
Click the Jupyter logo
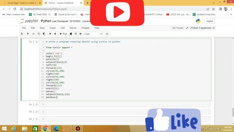tap(29, 21)
